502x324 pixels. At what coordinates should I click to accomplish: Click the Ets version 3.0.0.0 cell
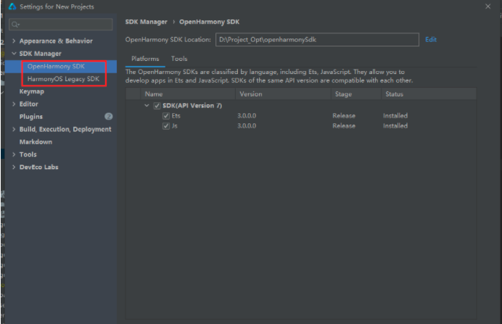click(247, 116)
